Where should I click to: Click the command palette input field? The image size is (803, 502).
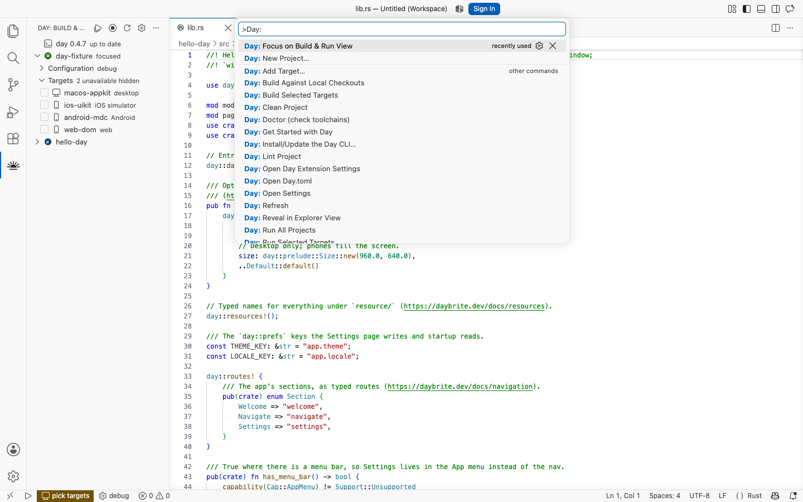402,29
